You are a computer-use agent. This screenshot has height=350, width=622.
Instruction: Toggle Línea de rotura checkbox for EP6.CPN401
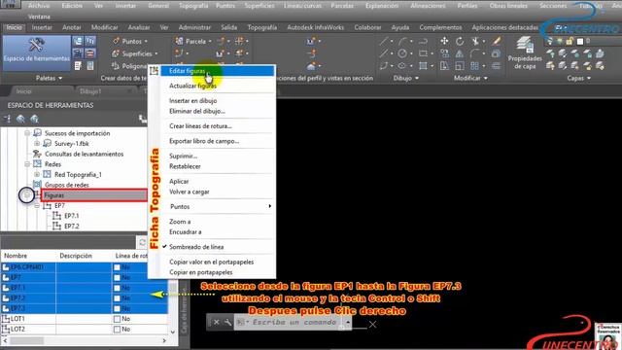tap(117, 267)
